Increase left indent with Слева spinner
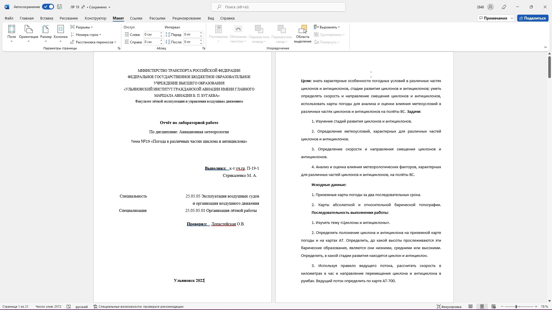 [161, 33]
